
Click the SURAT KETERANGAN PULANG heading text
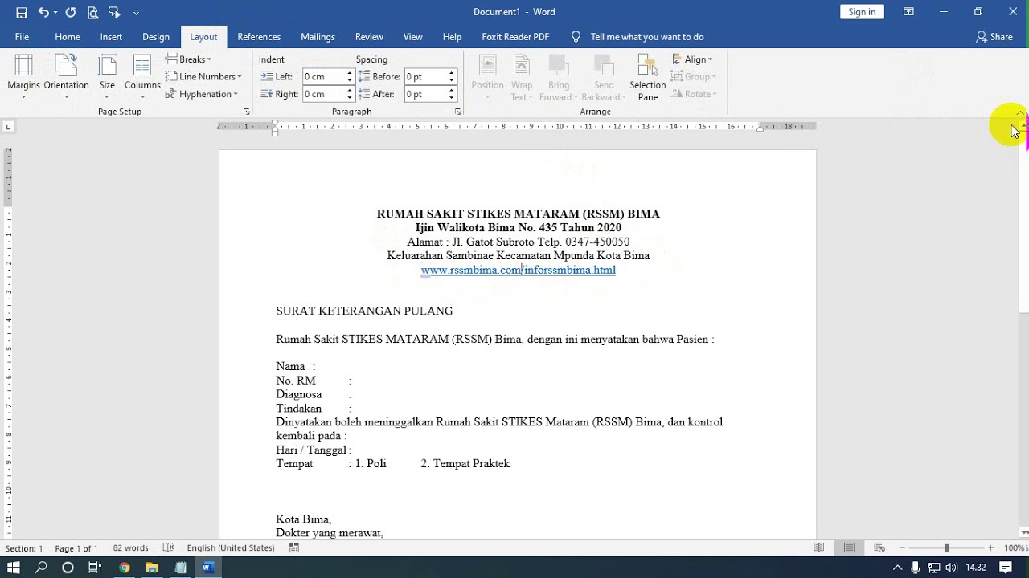click(364, 311)
